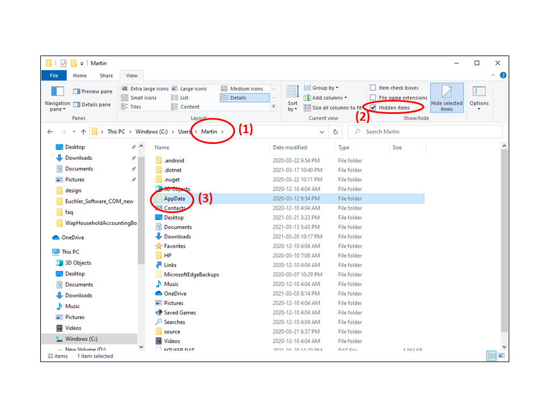Click the Help question mark icon
The image size is (545, 408).
coord(503,75)
